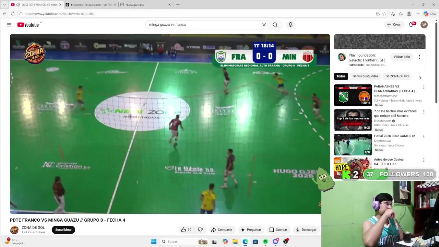Open the account avatar menu
The height and width of the screenshot is (247, 439).
click(x=424, y=25)
